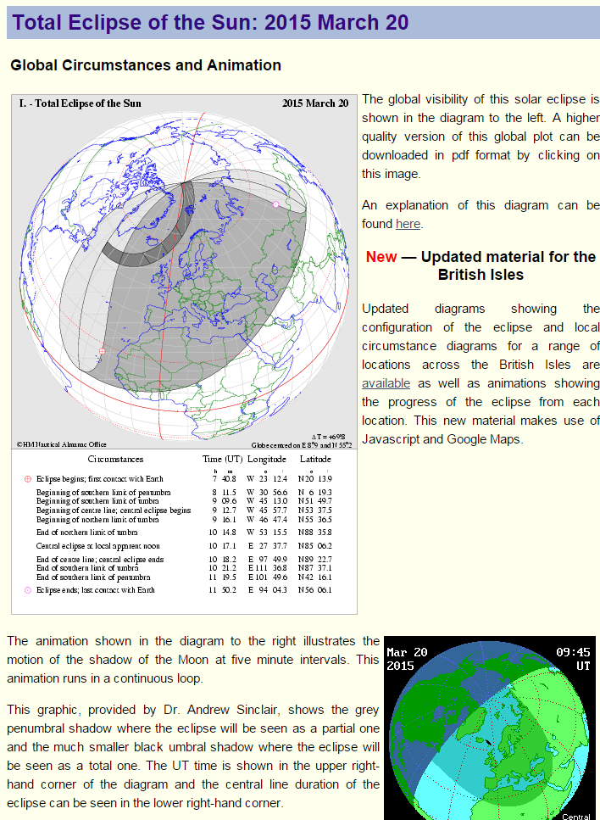Click 'Beginning of centre line; central eclipse begins'
This screenshot has width=600, height=820.
pyautogui.click(x=114, y=510)
